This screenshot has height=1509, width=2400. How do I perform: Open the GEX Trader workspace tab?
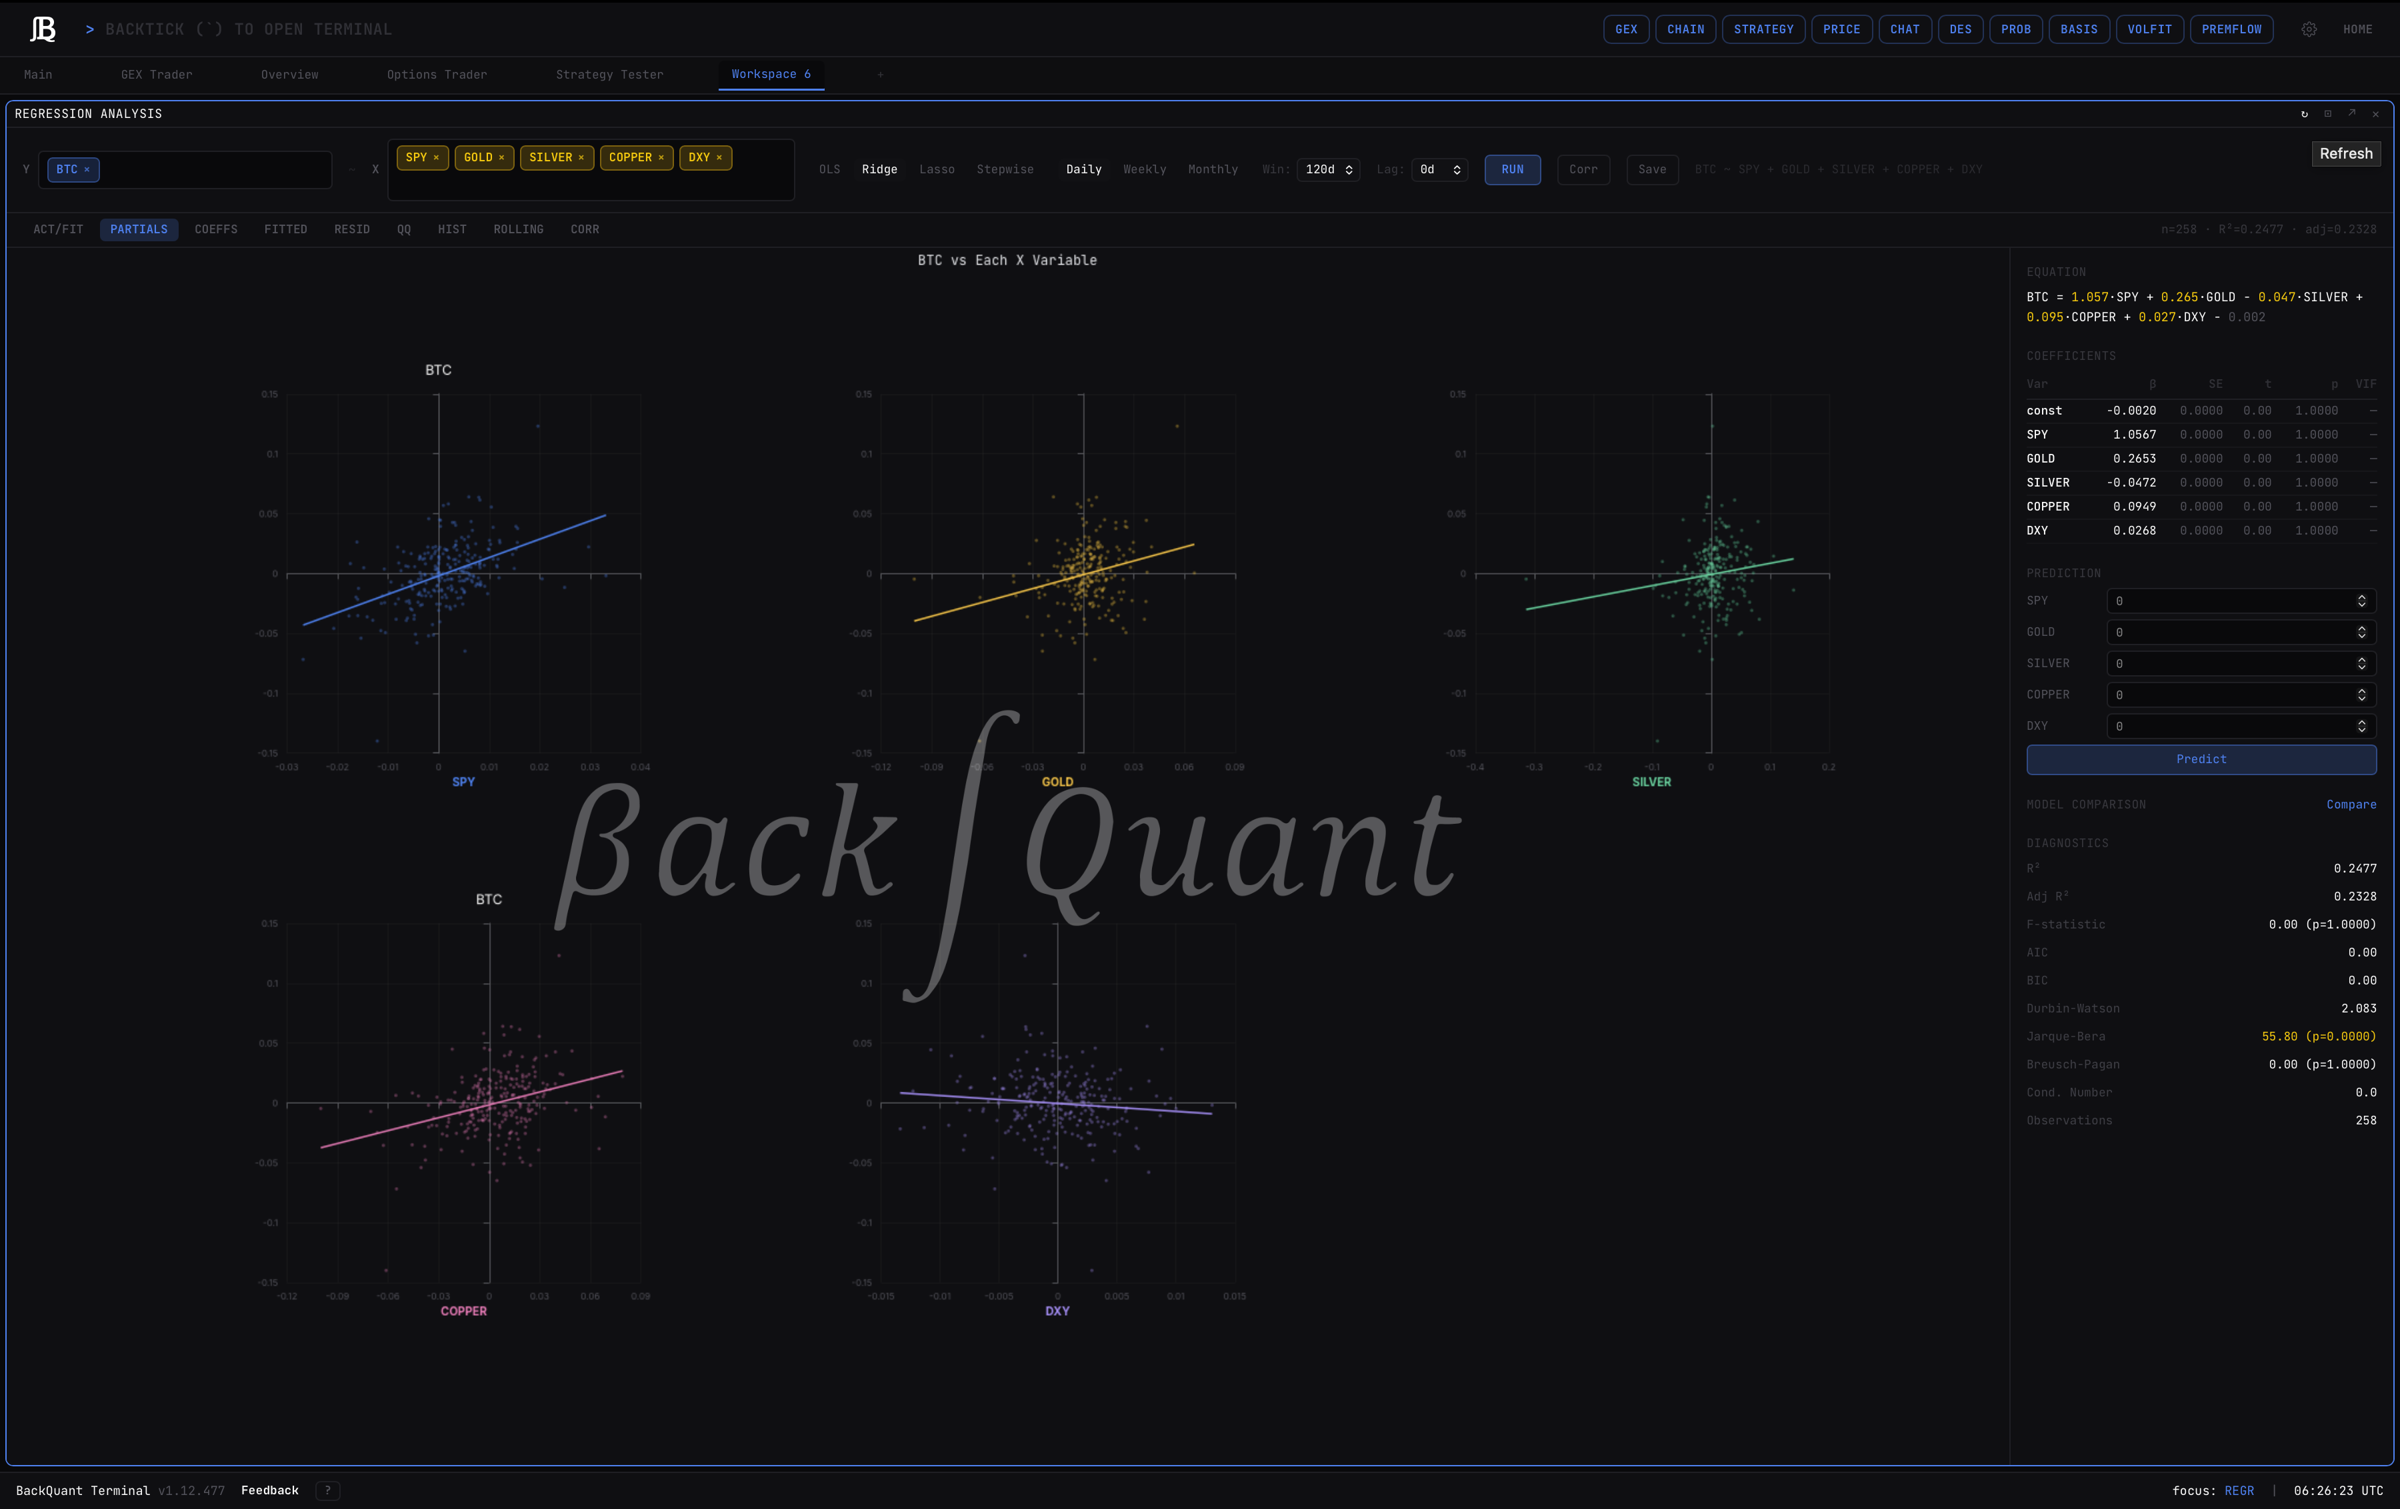tap(157, 75)
